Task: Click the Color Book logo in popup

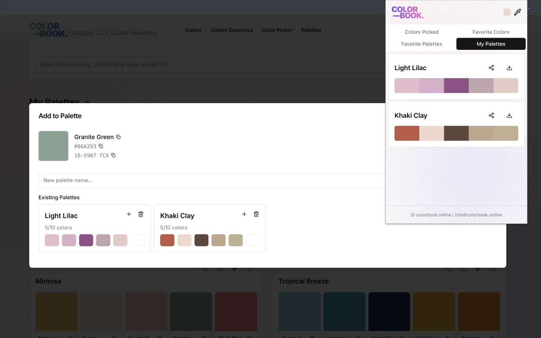Action: point(407,12)
